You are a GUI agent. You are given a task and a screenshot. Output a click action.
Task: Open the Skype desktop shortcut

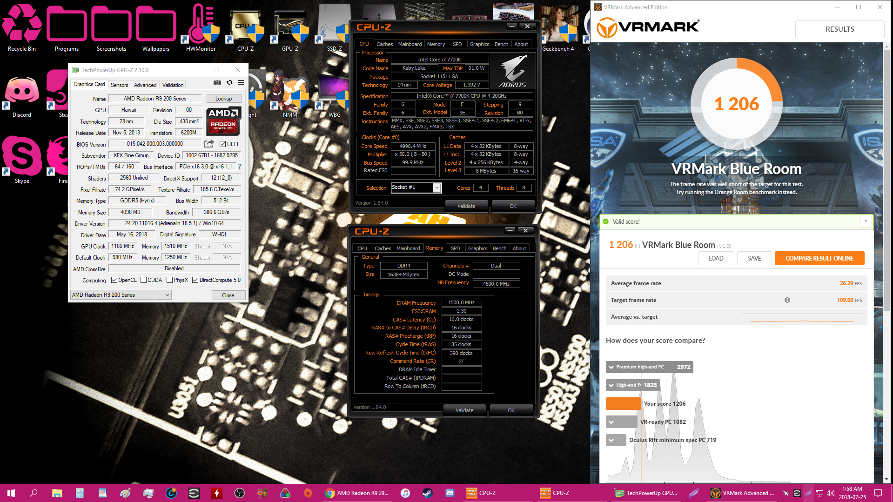(x=22, y=161)
